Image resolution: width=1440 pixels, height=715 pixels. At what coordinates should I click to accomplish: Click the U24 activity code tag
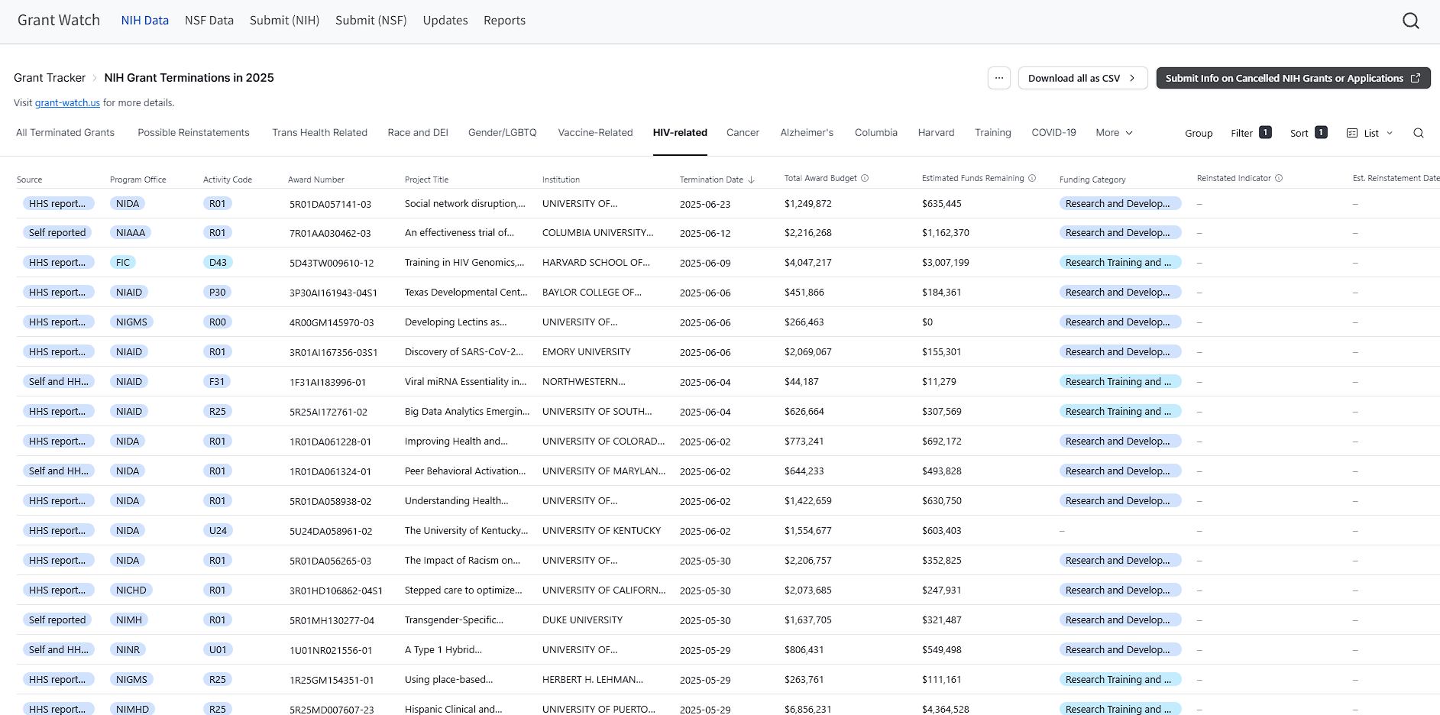click(x=218, y=530)
